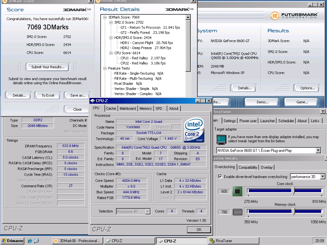Image resolution: width=327 pixels, height=245 pixels.
Task: Click the Memory clock slider handle
Action: tap(293, 212)
